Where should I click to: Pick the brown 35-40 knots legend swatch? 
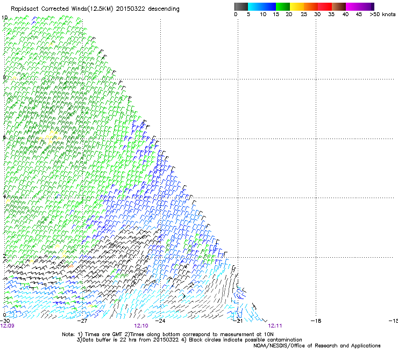pos(339,6)
